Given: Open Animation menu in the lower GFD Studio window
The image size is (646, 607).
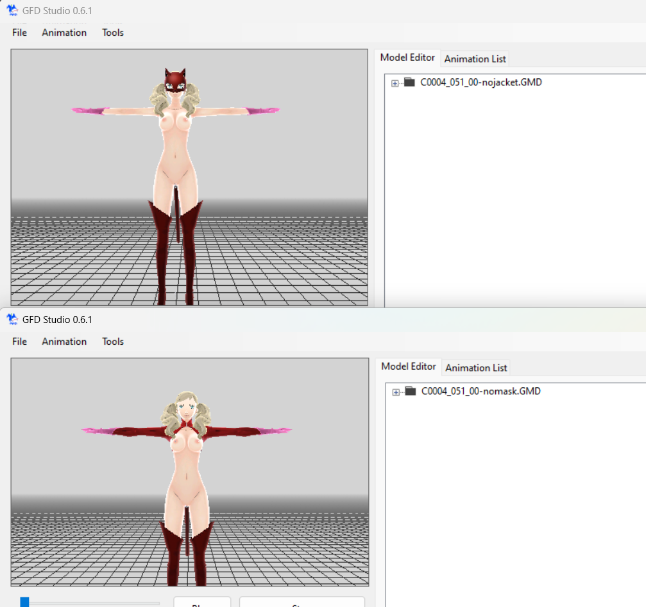Looking at the screenshot, I should tap(64, 342).
